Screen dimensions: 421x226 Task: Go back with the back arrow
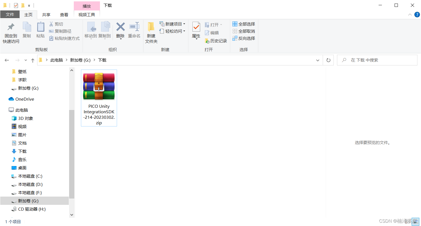click(7, 60)
